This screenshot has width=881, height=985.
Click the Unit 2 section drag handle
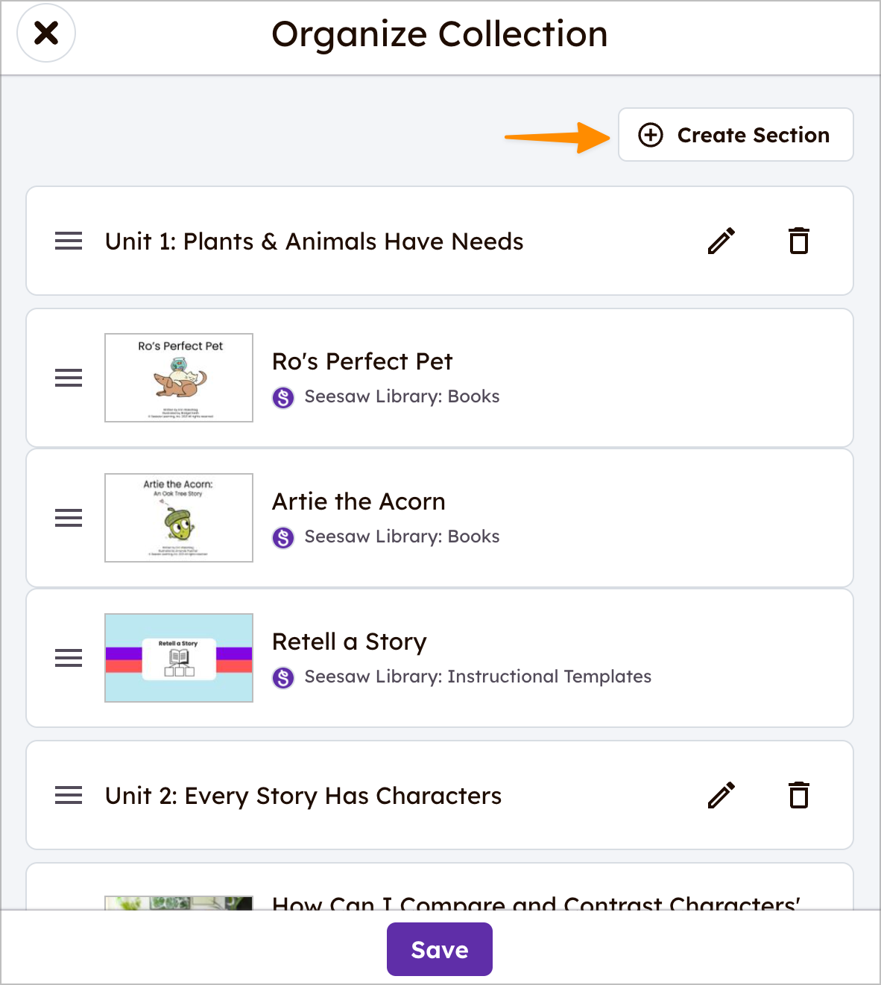[69, 795]
